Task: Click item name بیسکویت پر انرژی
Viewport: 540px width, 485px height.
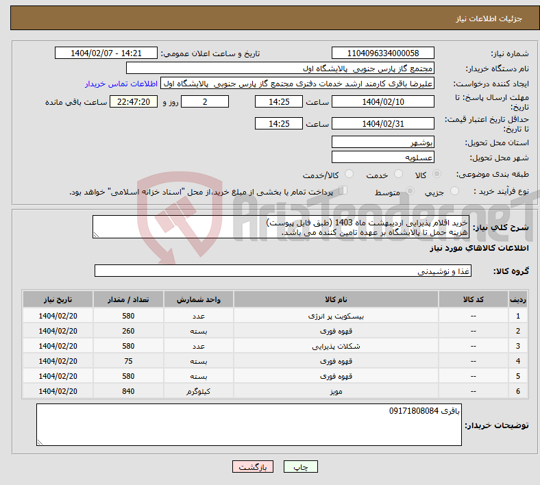Action: point(336,316)
